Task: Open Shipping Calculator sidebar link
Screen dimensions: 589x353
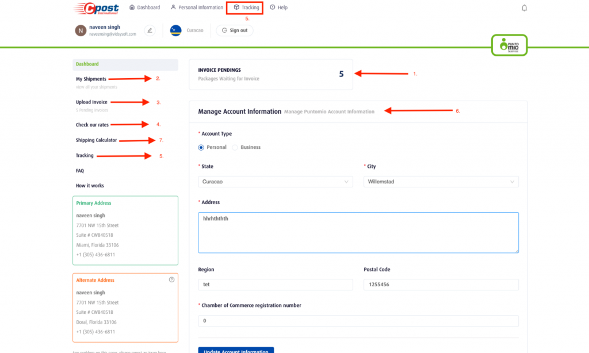Action: tap(96, 140)
